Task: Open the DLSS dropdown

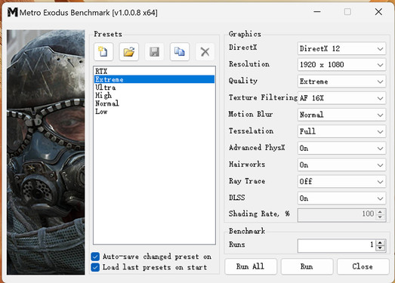Action: (x=341, y=198)
